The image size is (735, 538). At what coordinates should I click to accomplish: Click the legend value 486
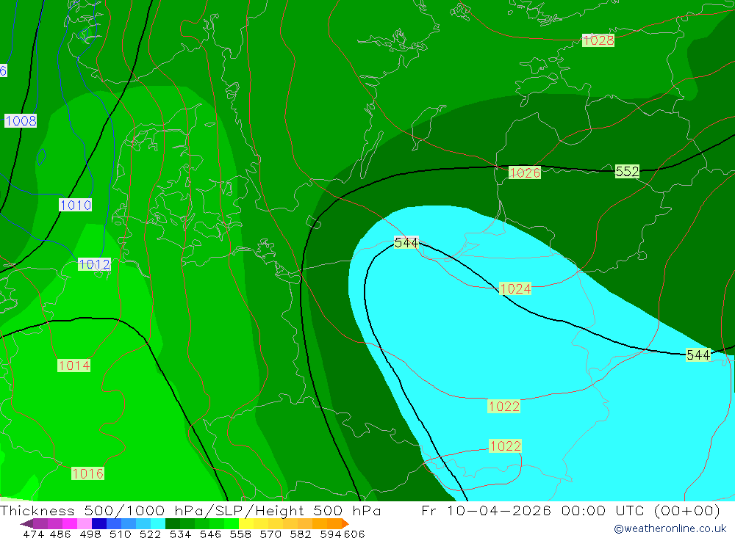pyautogui.click(x=60, y=534)
